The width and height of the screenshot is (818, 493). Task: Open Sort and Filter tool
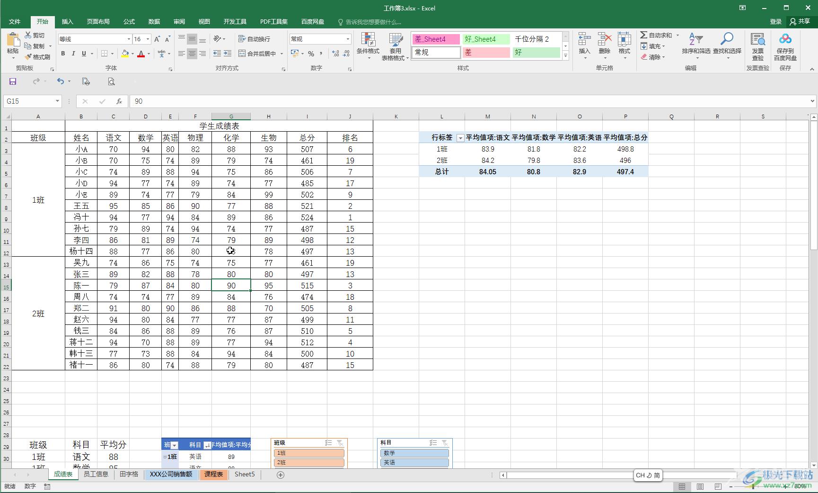[x=696, y=46]
